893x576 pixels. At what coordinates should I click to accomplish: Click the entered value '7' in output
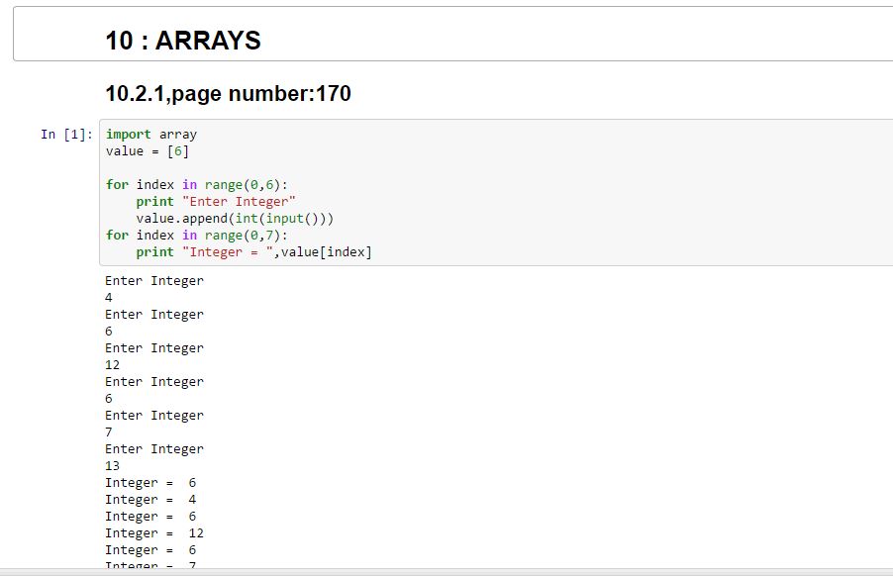[x=109, y=432]
